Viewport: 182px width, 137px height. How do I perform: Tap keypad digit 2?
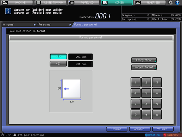[146, 82]
